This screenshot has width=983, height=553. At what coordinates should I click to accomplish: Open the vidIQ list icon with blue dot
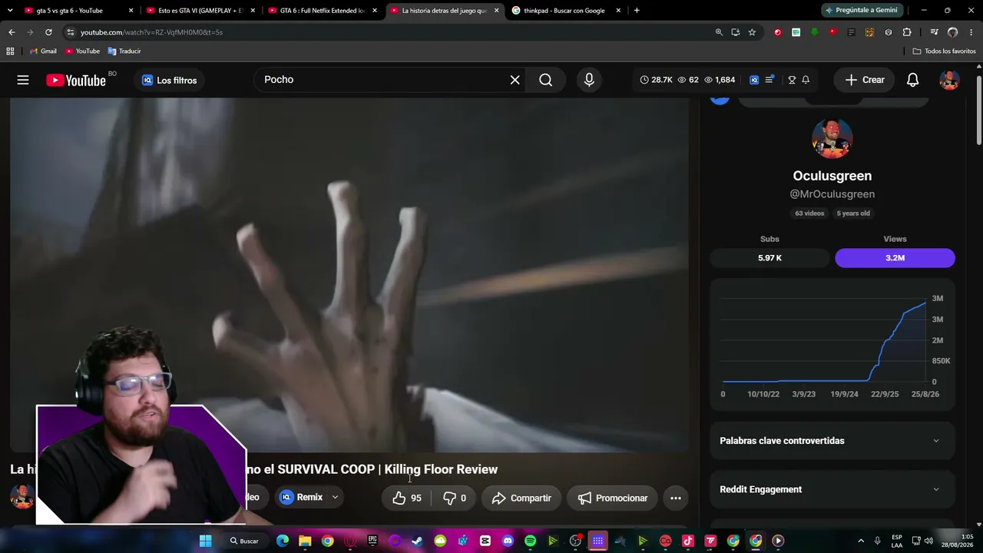[770, 80]
